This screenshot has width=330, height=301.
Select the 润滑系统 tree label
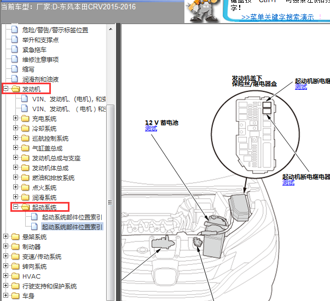point(44,198)
